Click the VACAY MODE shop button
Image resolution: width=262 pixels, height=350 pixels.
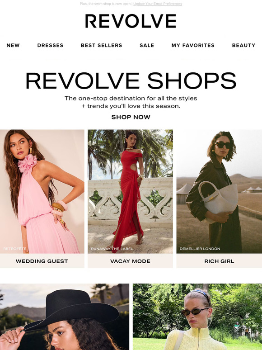pyautogui.click(x=130, y=261)
